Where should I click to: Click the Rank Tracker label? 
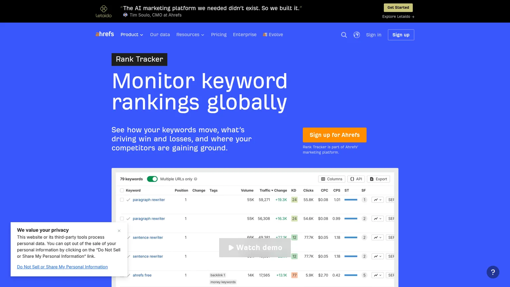point(139,59)
